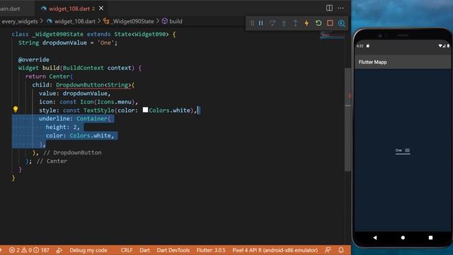Change the CRLF line ending setting
Screen dimensions: 453x255
(x=127, y=250)
